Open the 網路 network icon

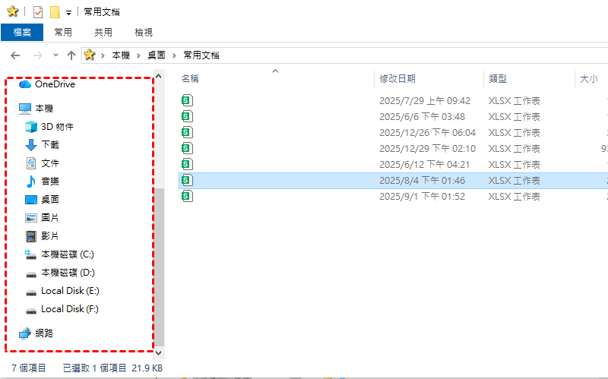point(25,333)
